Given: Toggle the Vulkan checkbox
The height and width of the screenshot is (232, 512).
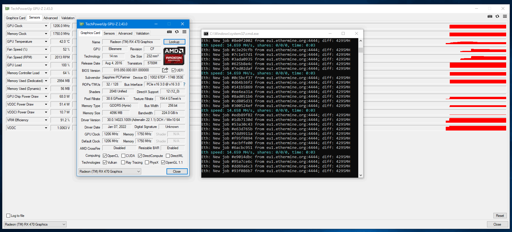Looking at the screenshot, I should click(x=105, y=163).
